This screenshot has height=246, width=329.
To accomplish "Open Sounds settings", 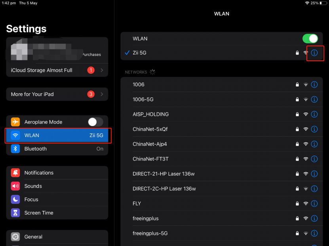I will click(x=57, y=186).
